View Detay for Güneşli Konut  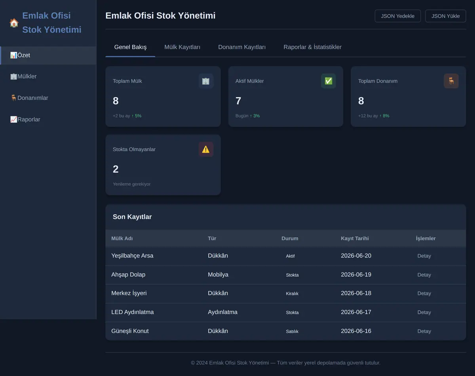pos(424,331)
